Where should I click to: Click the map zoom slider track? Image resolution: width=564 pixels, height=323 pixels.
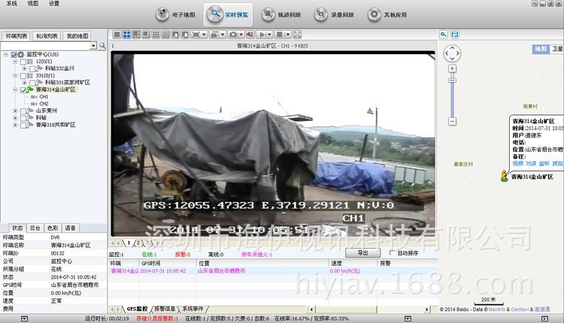coord(452,98)
